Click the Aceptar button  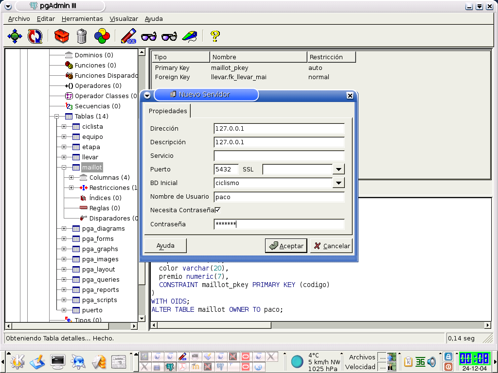[x=286, y=246]
